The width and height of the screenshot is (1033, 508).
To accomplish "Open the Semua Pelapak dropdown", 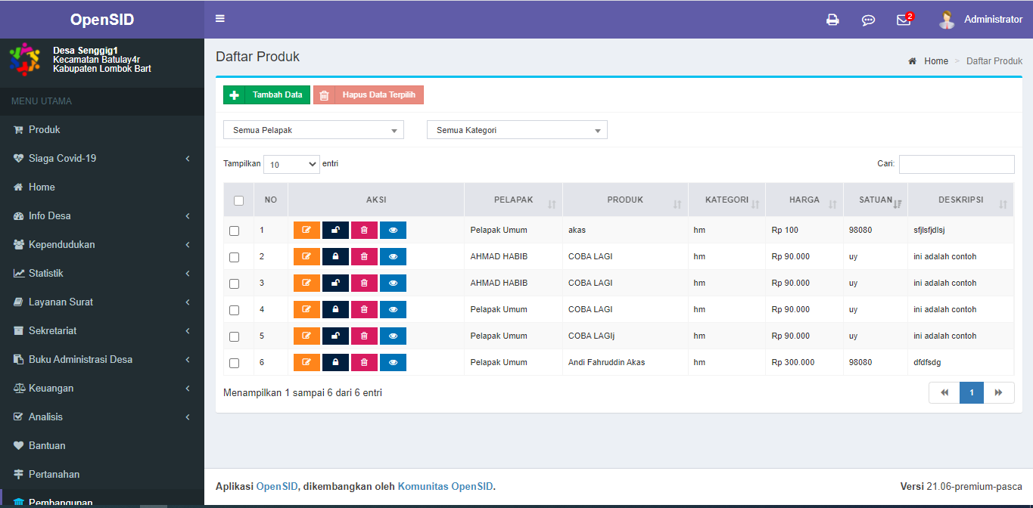I will pos(313,129).
